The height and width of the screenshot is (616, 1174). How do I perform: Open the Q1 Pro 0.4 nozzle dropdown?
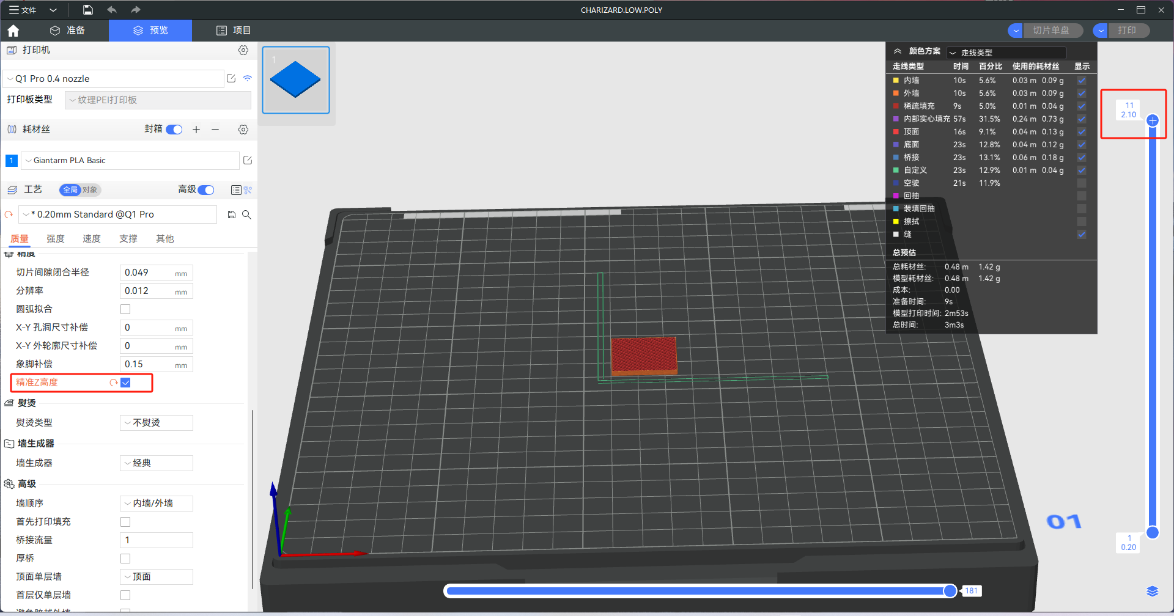[x=114, y=78]
